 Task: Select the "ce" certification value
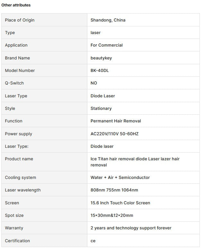(x=93, y=241)
